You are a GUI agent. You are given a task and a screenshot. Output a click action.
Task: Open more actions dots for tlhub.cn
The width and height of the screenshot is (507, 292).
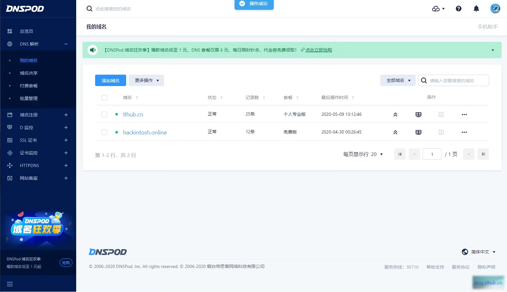pos(464,115)
